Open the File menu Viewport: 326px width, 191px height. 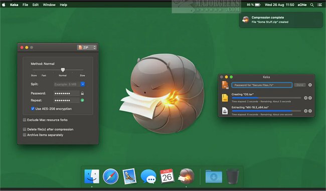click(x=25, y=4)
